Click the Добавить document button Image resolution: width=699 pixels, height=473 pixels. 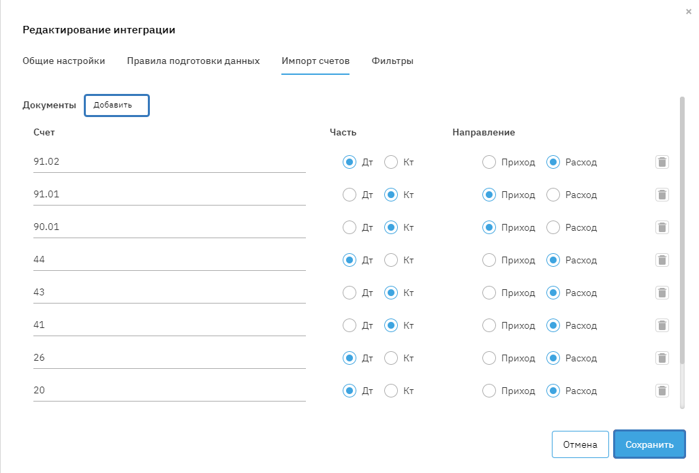point(117,105)
